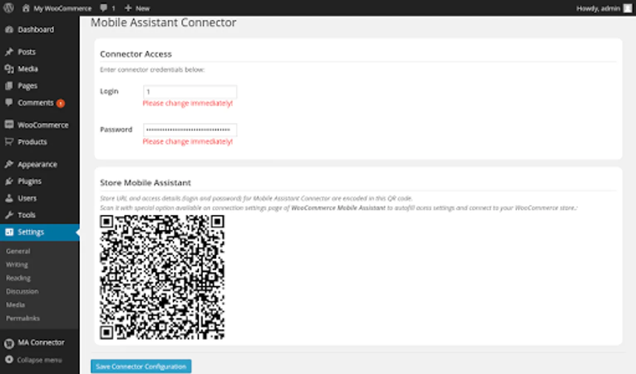The height and width of the screenshot is (374, 636).
Task: Click Save Connector Configuration button
Action: (141, 366)
